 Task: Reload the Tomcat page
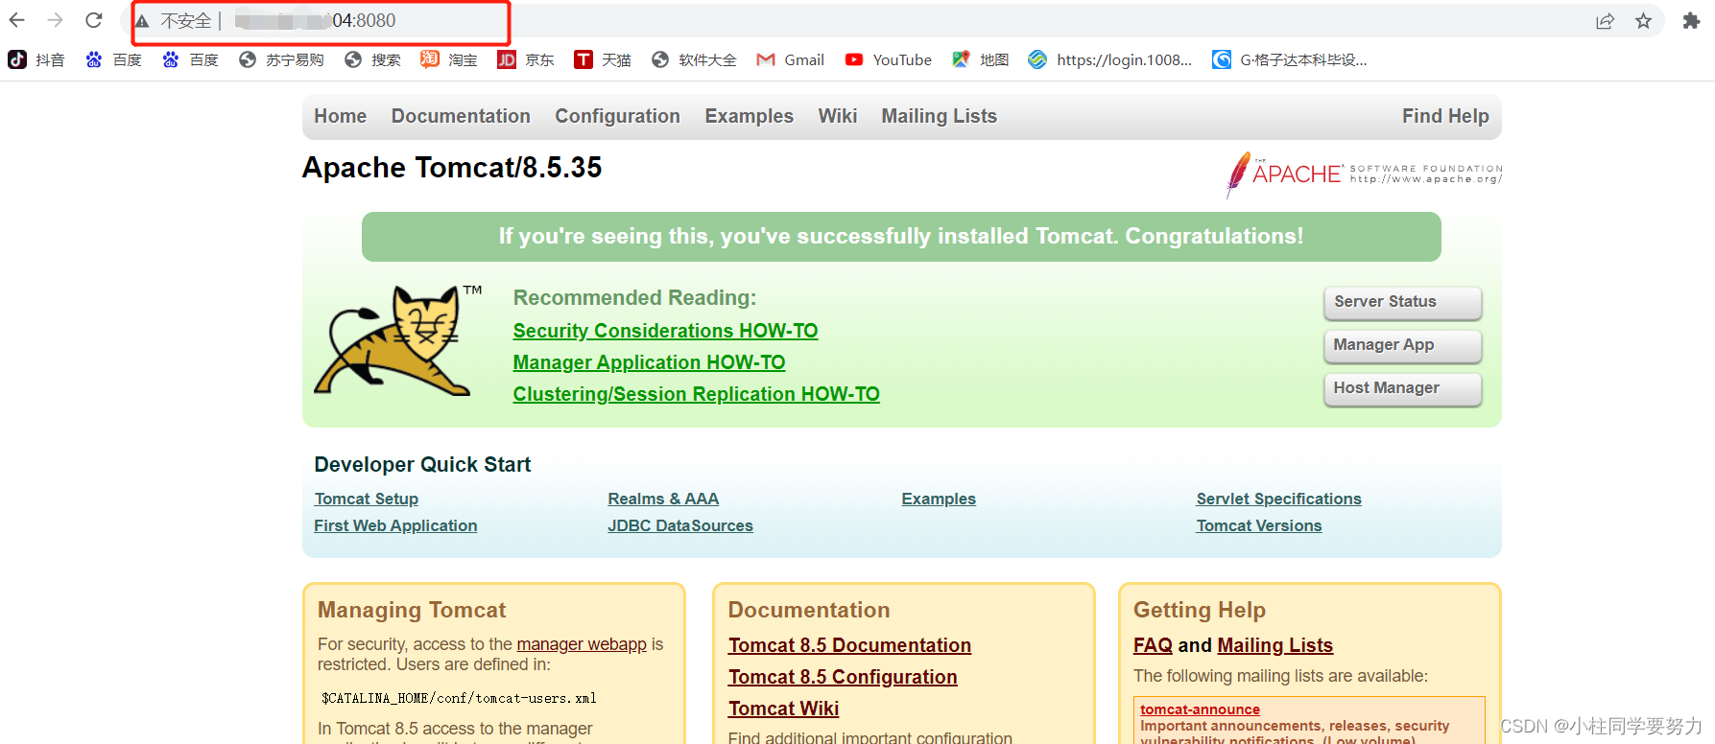94,20
